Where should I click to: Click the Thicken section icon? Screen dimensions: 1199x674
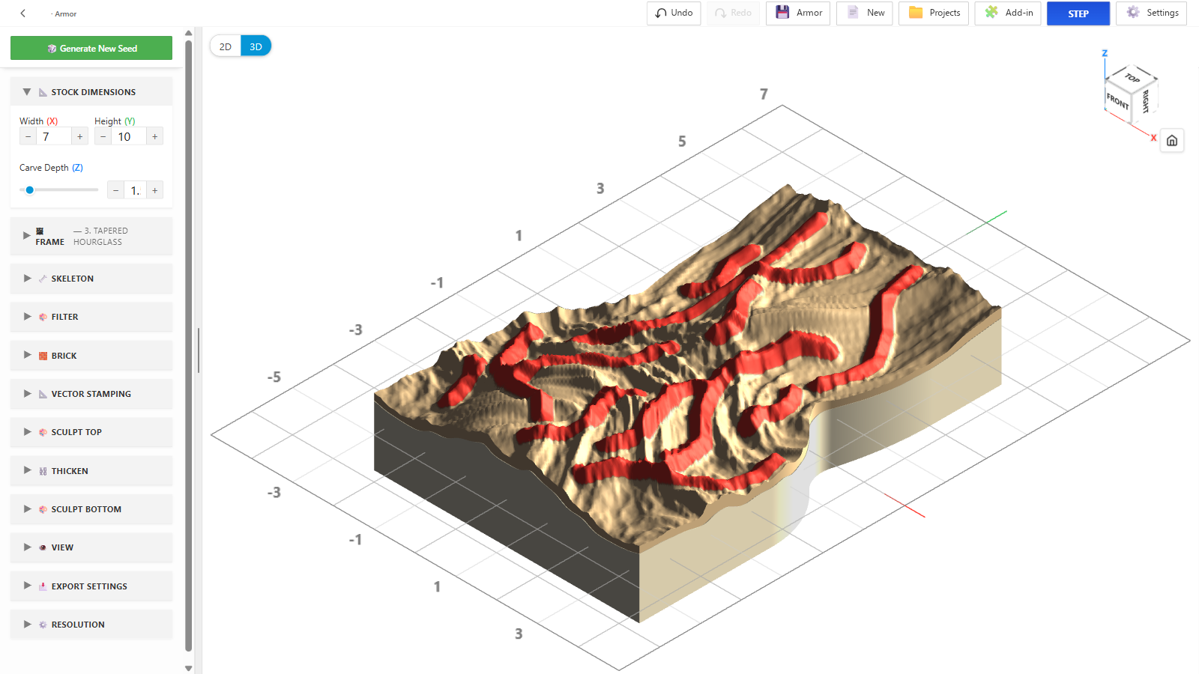coord(43,471)
